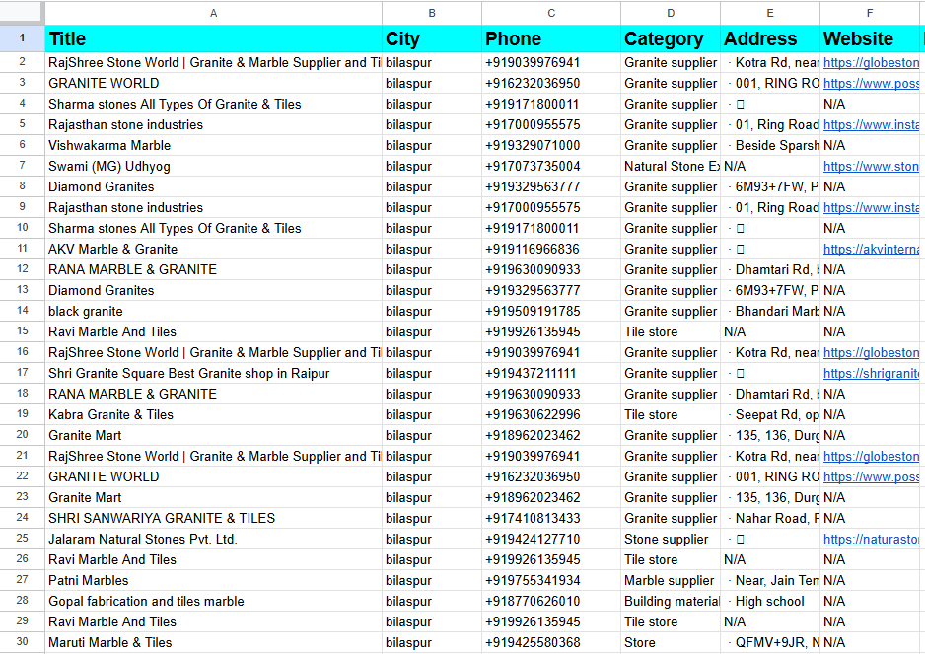Select phone +919329071000 cell
The height and width of the screenshot is (654, 925).
551,145
